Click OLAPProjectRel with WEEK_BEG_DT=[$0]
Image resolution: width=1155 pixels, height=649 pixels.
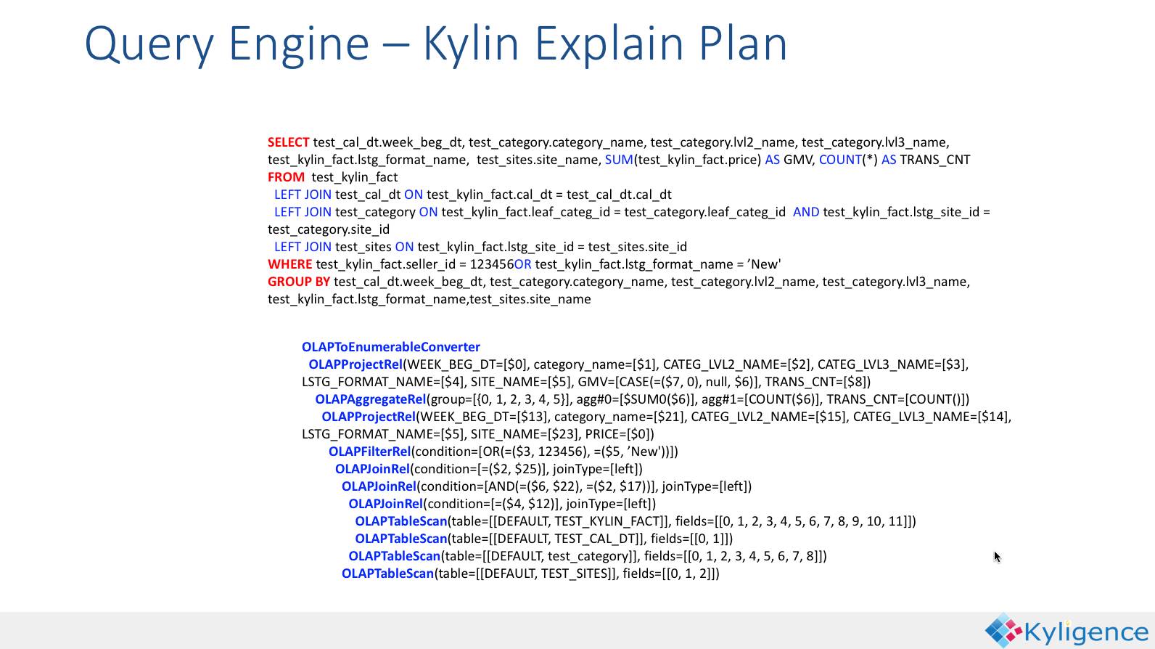pos(355,364)
